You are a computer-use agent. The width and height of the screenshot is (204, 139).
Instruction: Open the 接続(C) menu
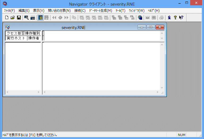[80, 11]
